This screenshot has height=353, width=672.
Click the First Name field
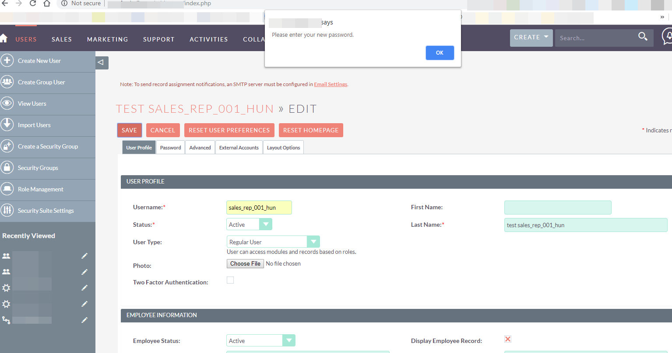558,208
